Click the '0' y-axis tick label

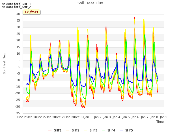point(19,67)
